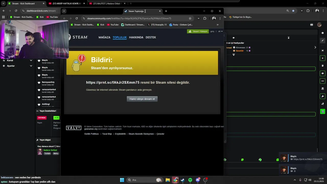Open tab search dropdown in Kick window
The width and height of the screenshot is (327, 184).
(3, 3)
